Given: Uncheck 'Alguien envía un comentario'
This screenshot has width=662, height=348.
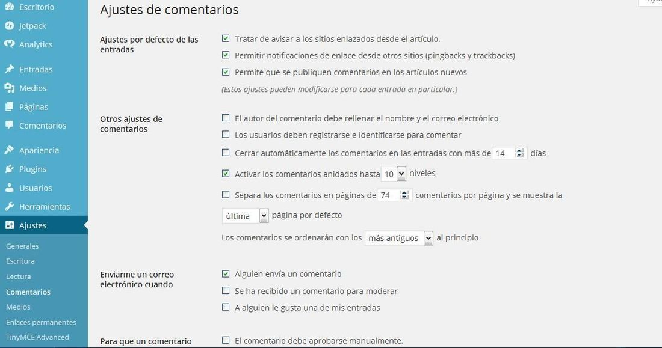Looking at the screenshot, I should pos(226,273).
